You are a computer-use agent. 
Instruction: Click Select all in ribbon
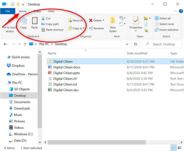point(163,18)
